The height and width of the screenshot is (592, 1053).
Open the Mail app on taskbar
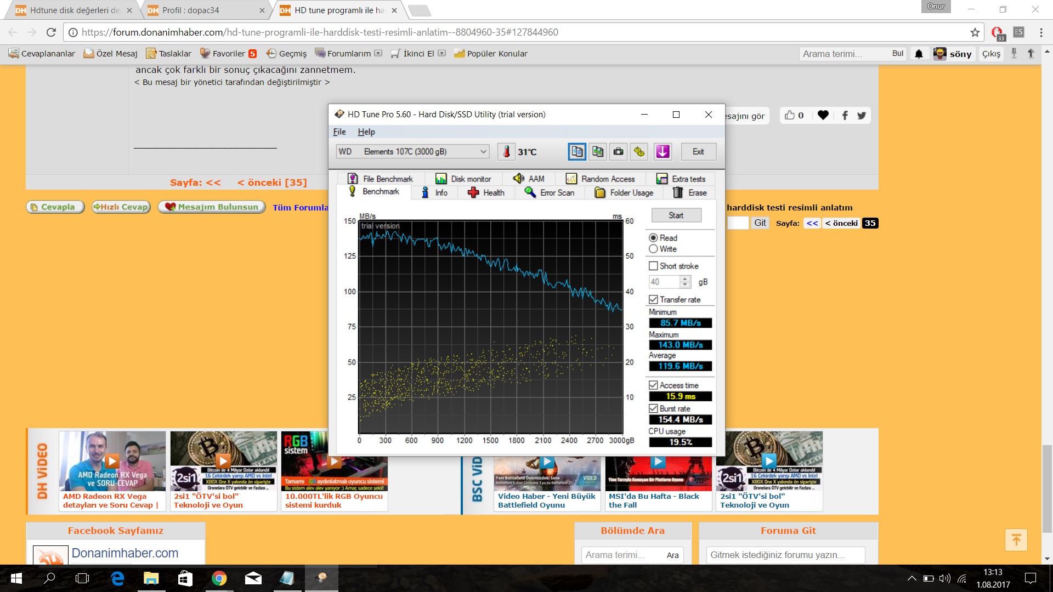(253, 578)
